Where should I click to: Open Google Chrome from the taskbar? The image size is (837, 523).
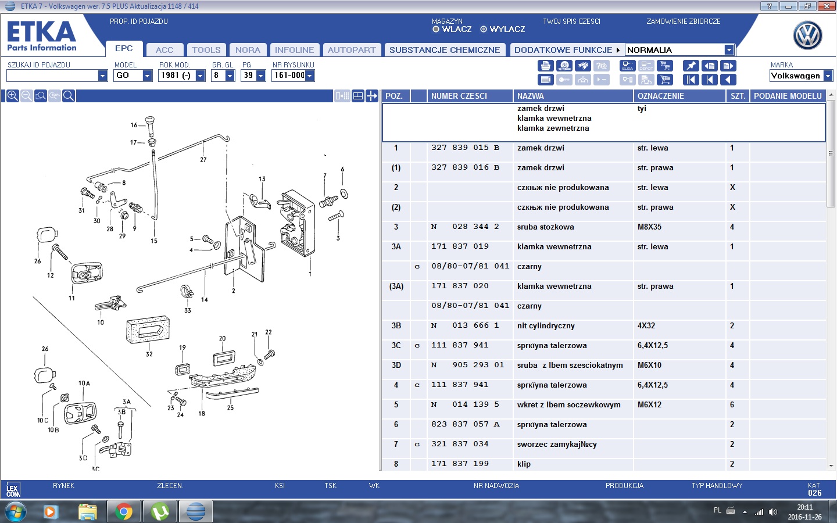[x=123, y=511]
